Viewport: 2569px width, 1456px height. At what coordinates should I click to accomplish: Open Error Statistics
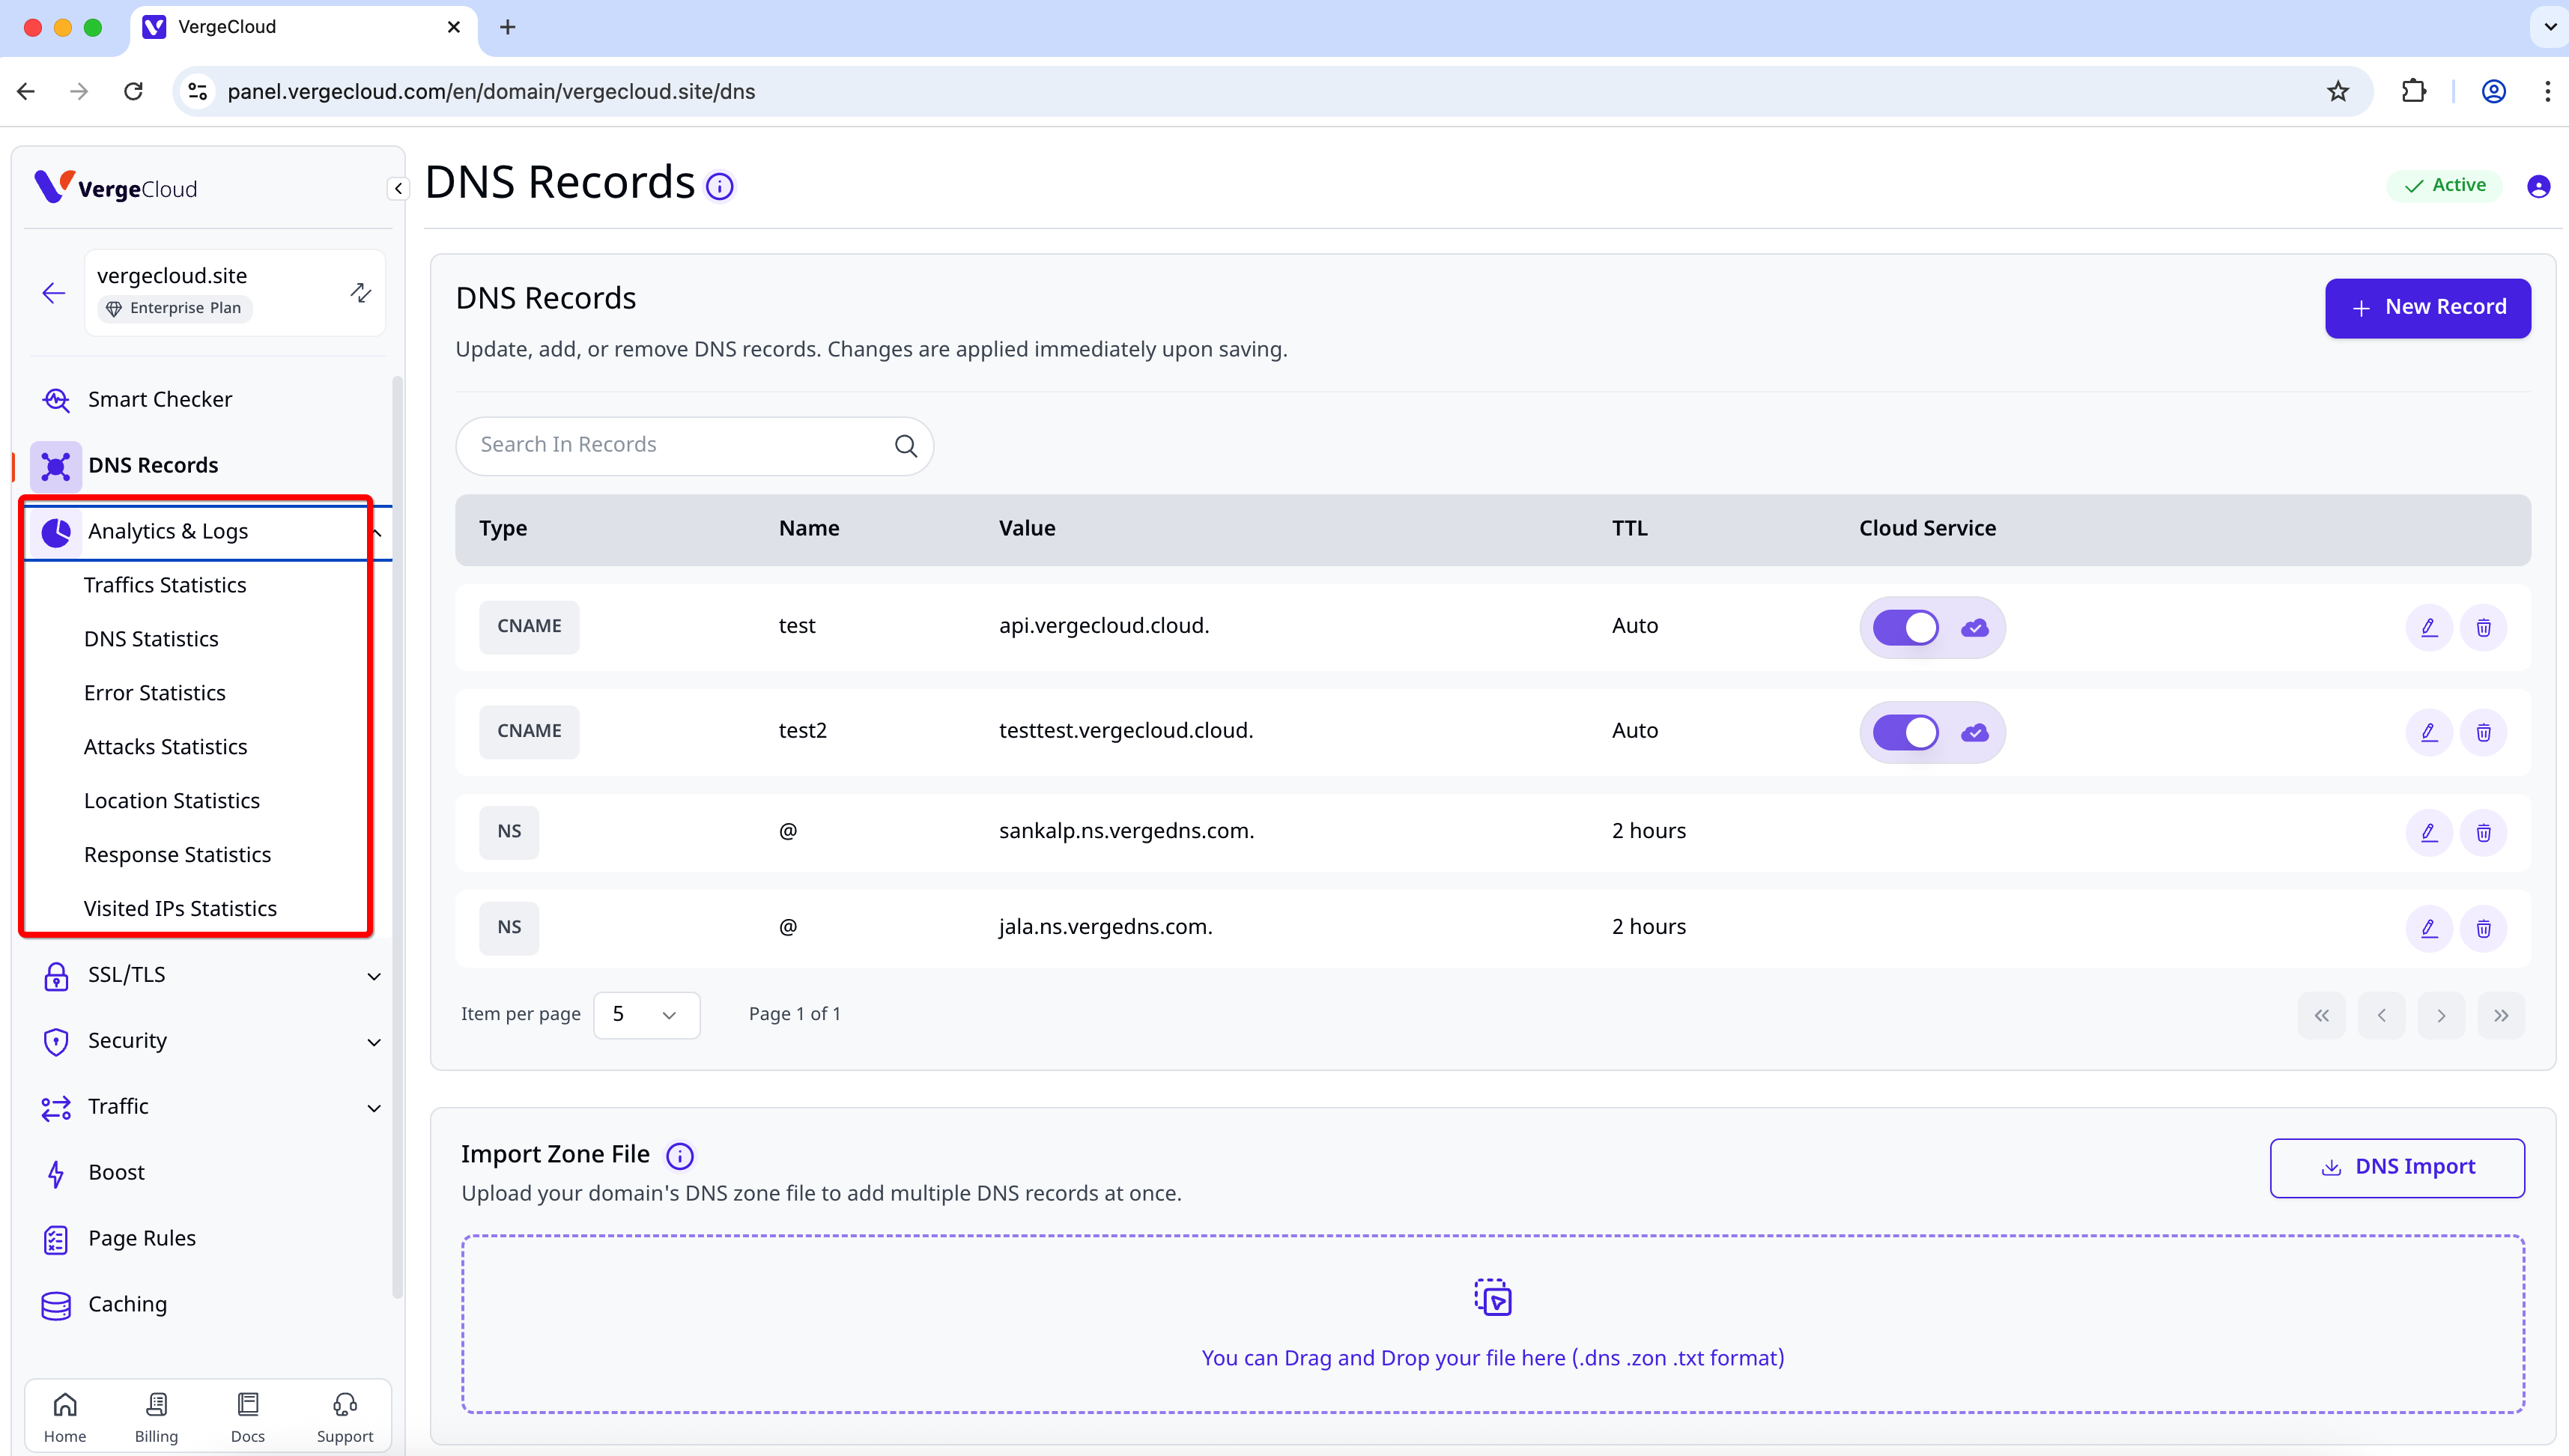(155, 693)
